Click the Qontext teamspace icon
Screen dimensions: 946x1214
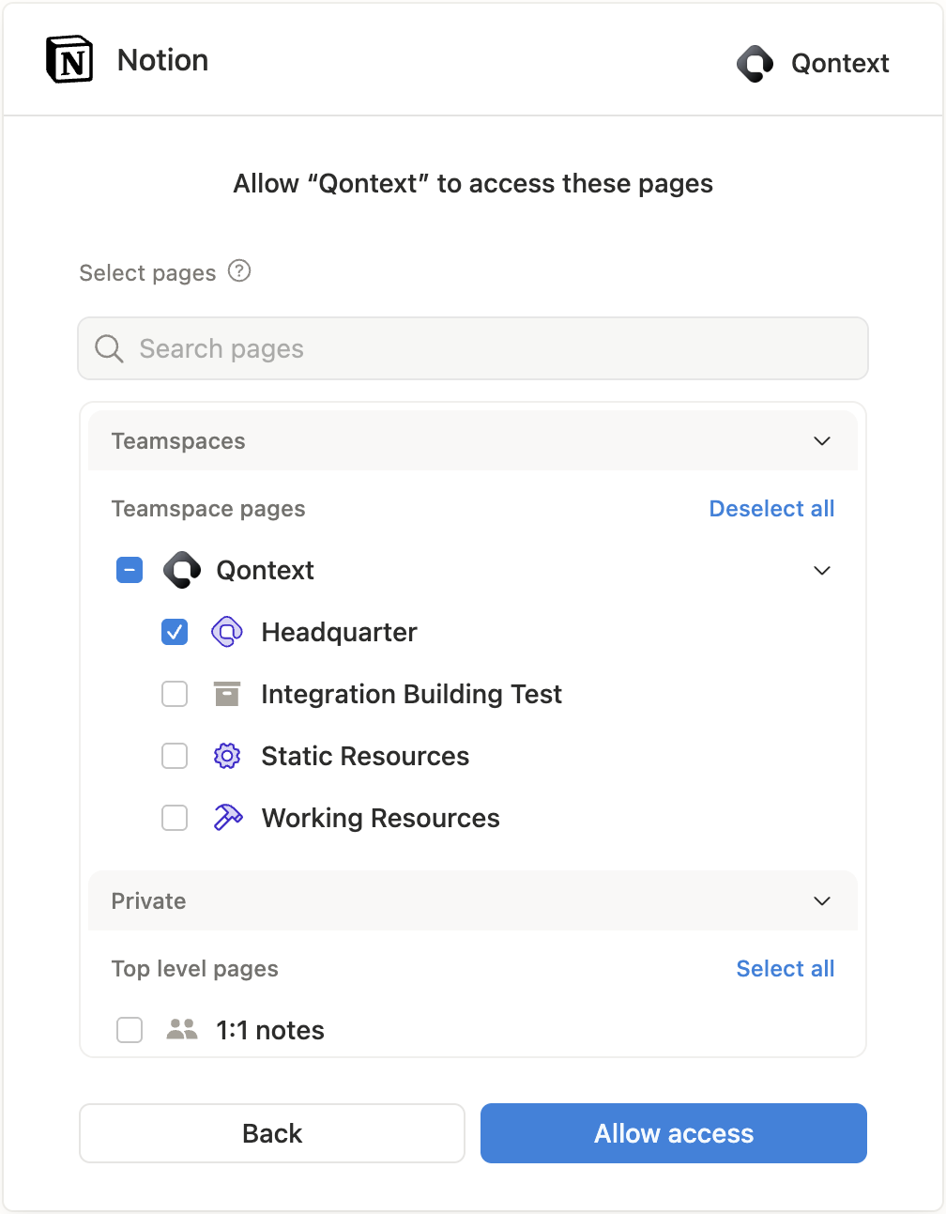coord(181,570)
